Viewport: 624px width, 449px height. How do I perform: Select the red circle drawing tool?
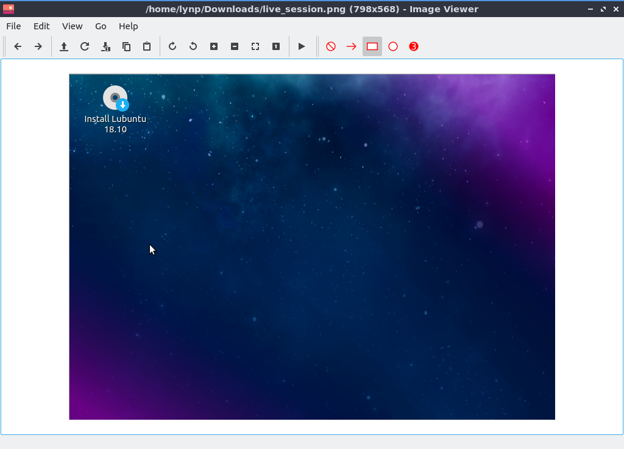(x=393, y=46)
